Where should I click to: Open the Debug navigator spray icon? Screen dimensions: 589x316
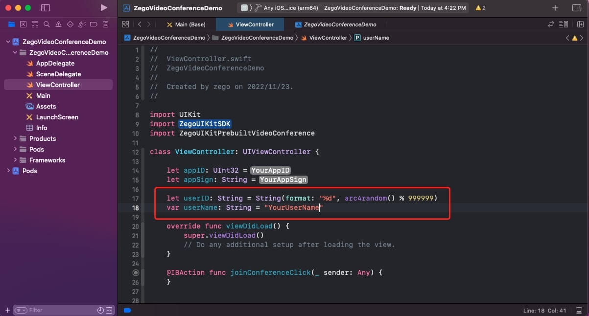82,24
